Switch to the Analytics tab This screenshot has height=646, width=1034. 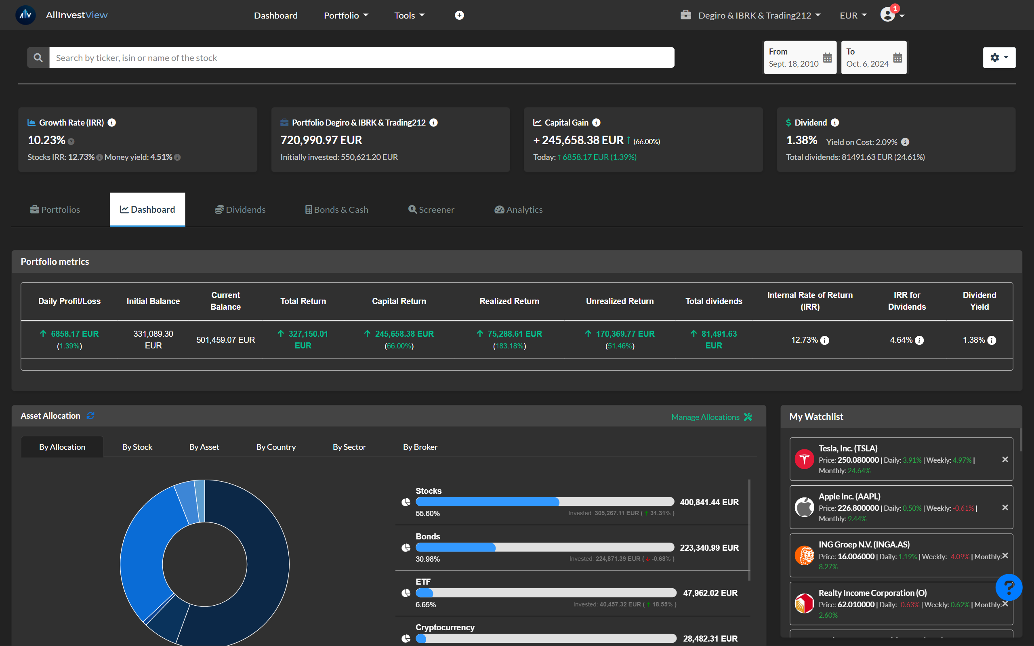[x=518, y=210]
